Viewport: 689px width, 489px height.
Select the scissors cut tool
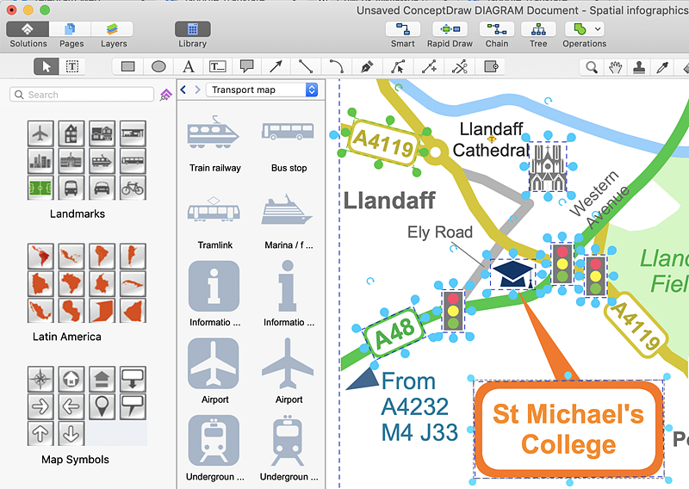click(x=460, y=67)
